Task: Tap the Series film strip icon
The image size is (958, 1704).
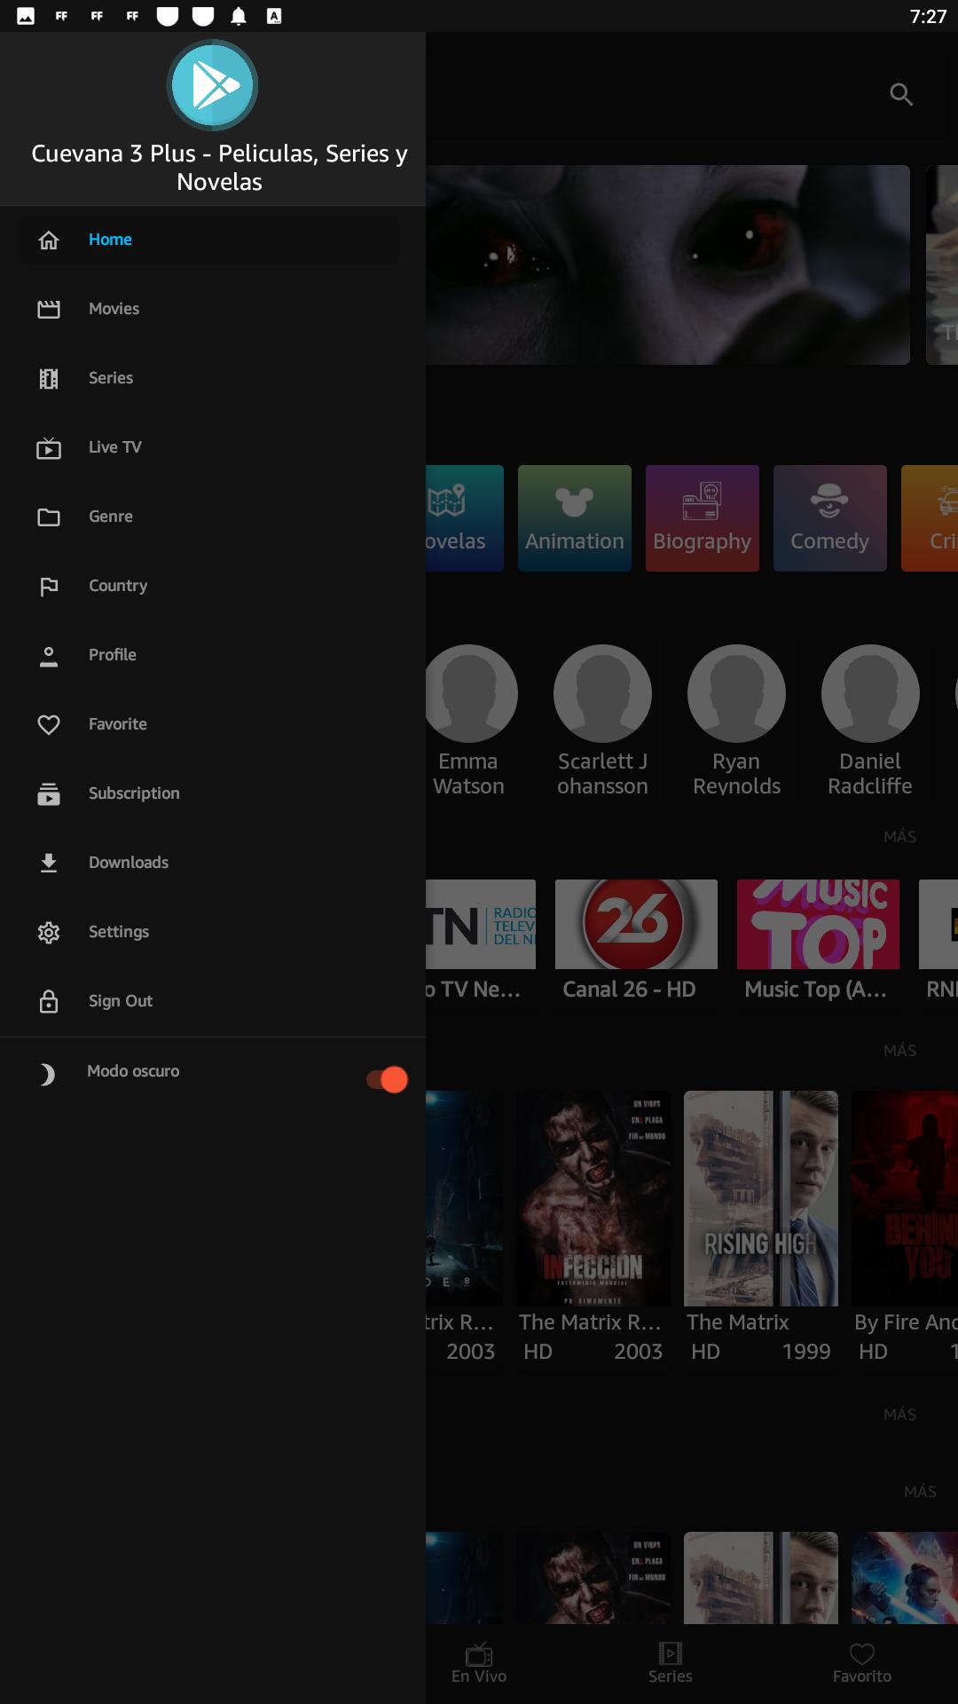Action: point(49,379)
